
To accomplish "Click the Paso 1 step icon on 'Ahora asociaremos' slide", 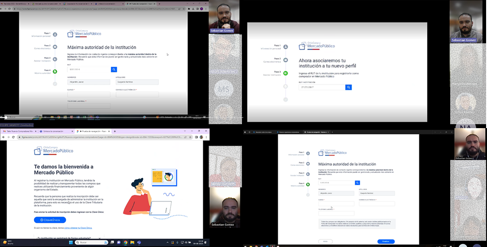I will pyautogui.click(x=286, y=47).
